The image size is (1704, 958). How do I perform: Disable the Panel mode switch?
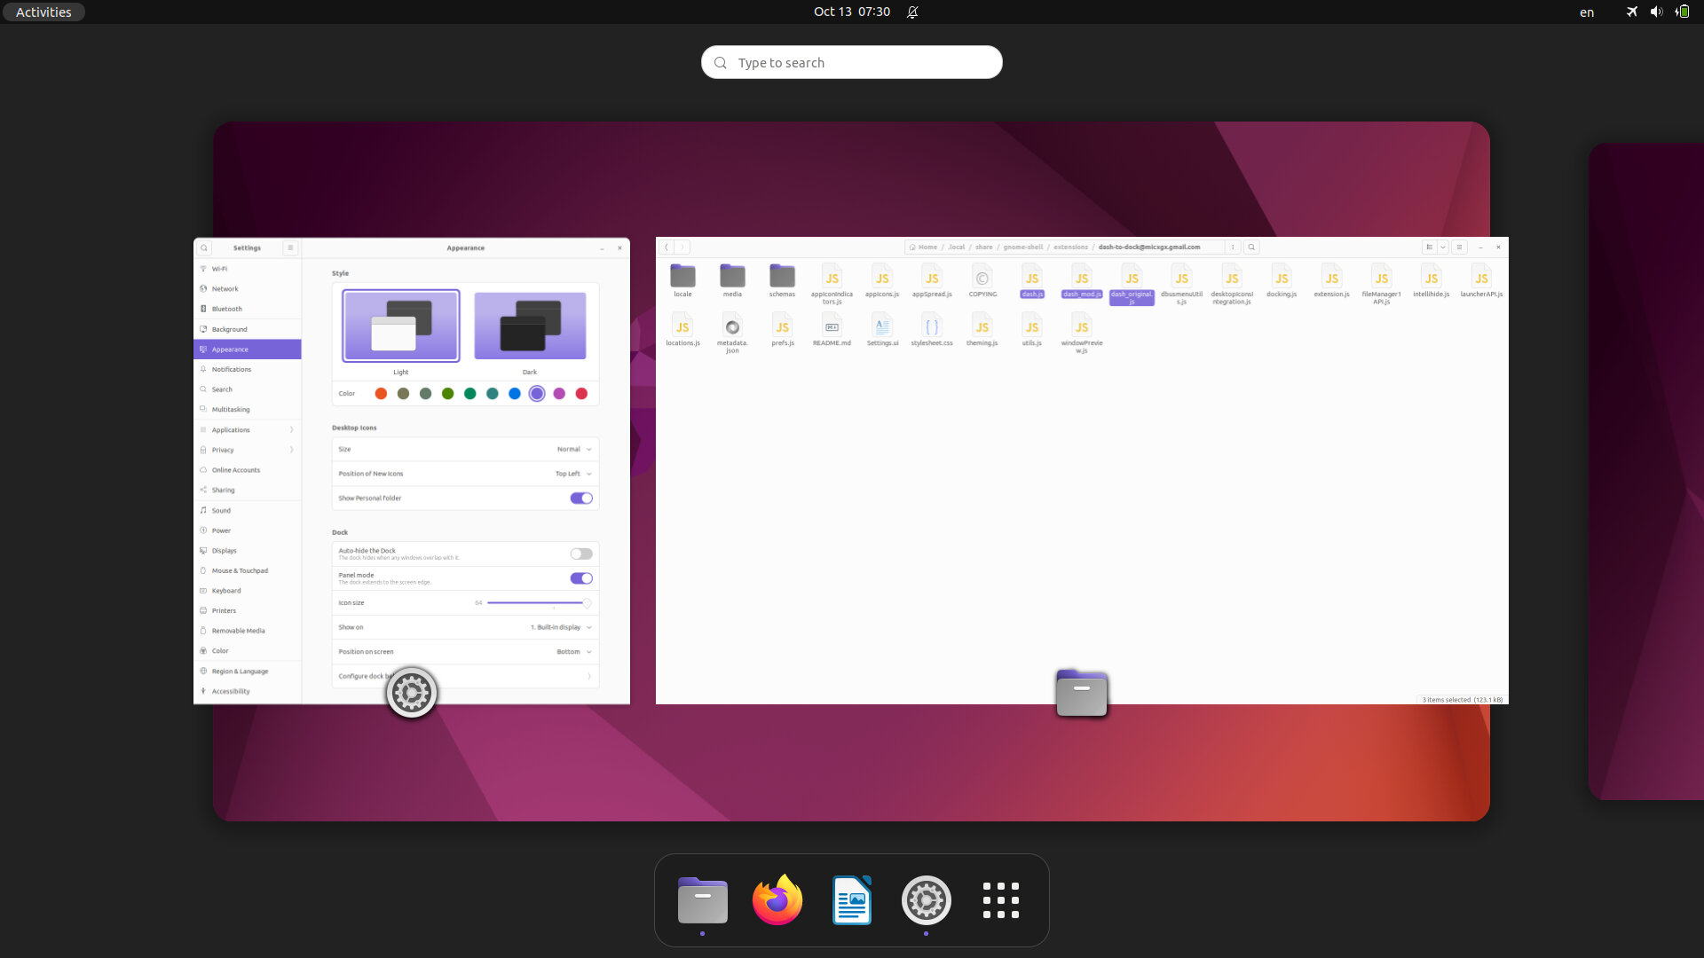581,578
